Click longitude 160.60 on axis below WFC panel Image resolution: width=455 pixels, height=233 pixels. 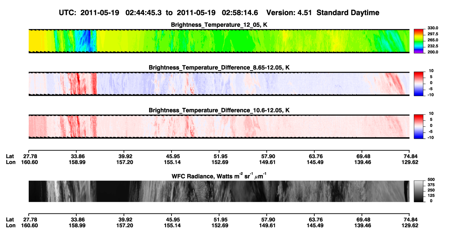pyautogui.click(x=29, y=226)
